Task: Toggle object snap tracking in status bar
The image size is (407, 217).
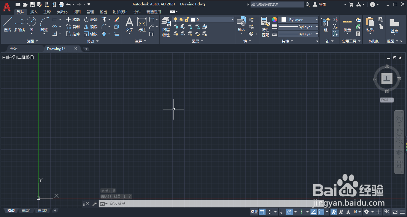Action: 314,212
